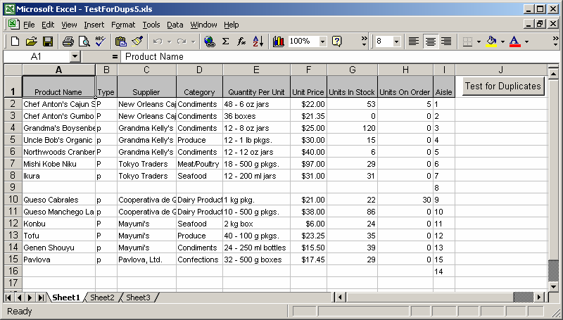Screen dimensions: 563x320
Task: Sort ascending with the A-Z icon
Action: click(x=258, y=41)
